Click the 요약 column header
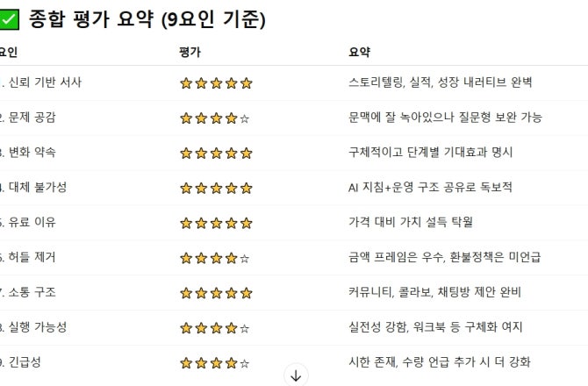 click(359, 52)
